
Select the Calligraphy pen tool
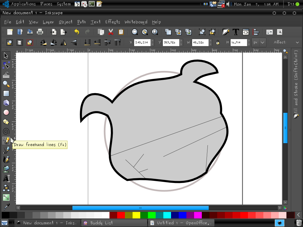[6, 159]
